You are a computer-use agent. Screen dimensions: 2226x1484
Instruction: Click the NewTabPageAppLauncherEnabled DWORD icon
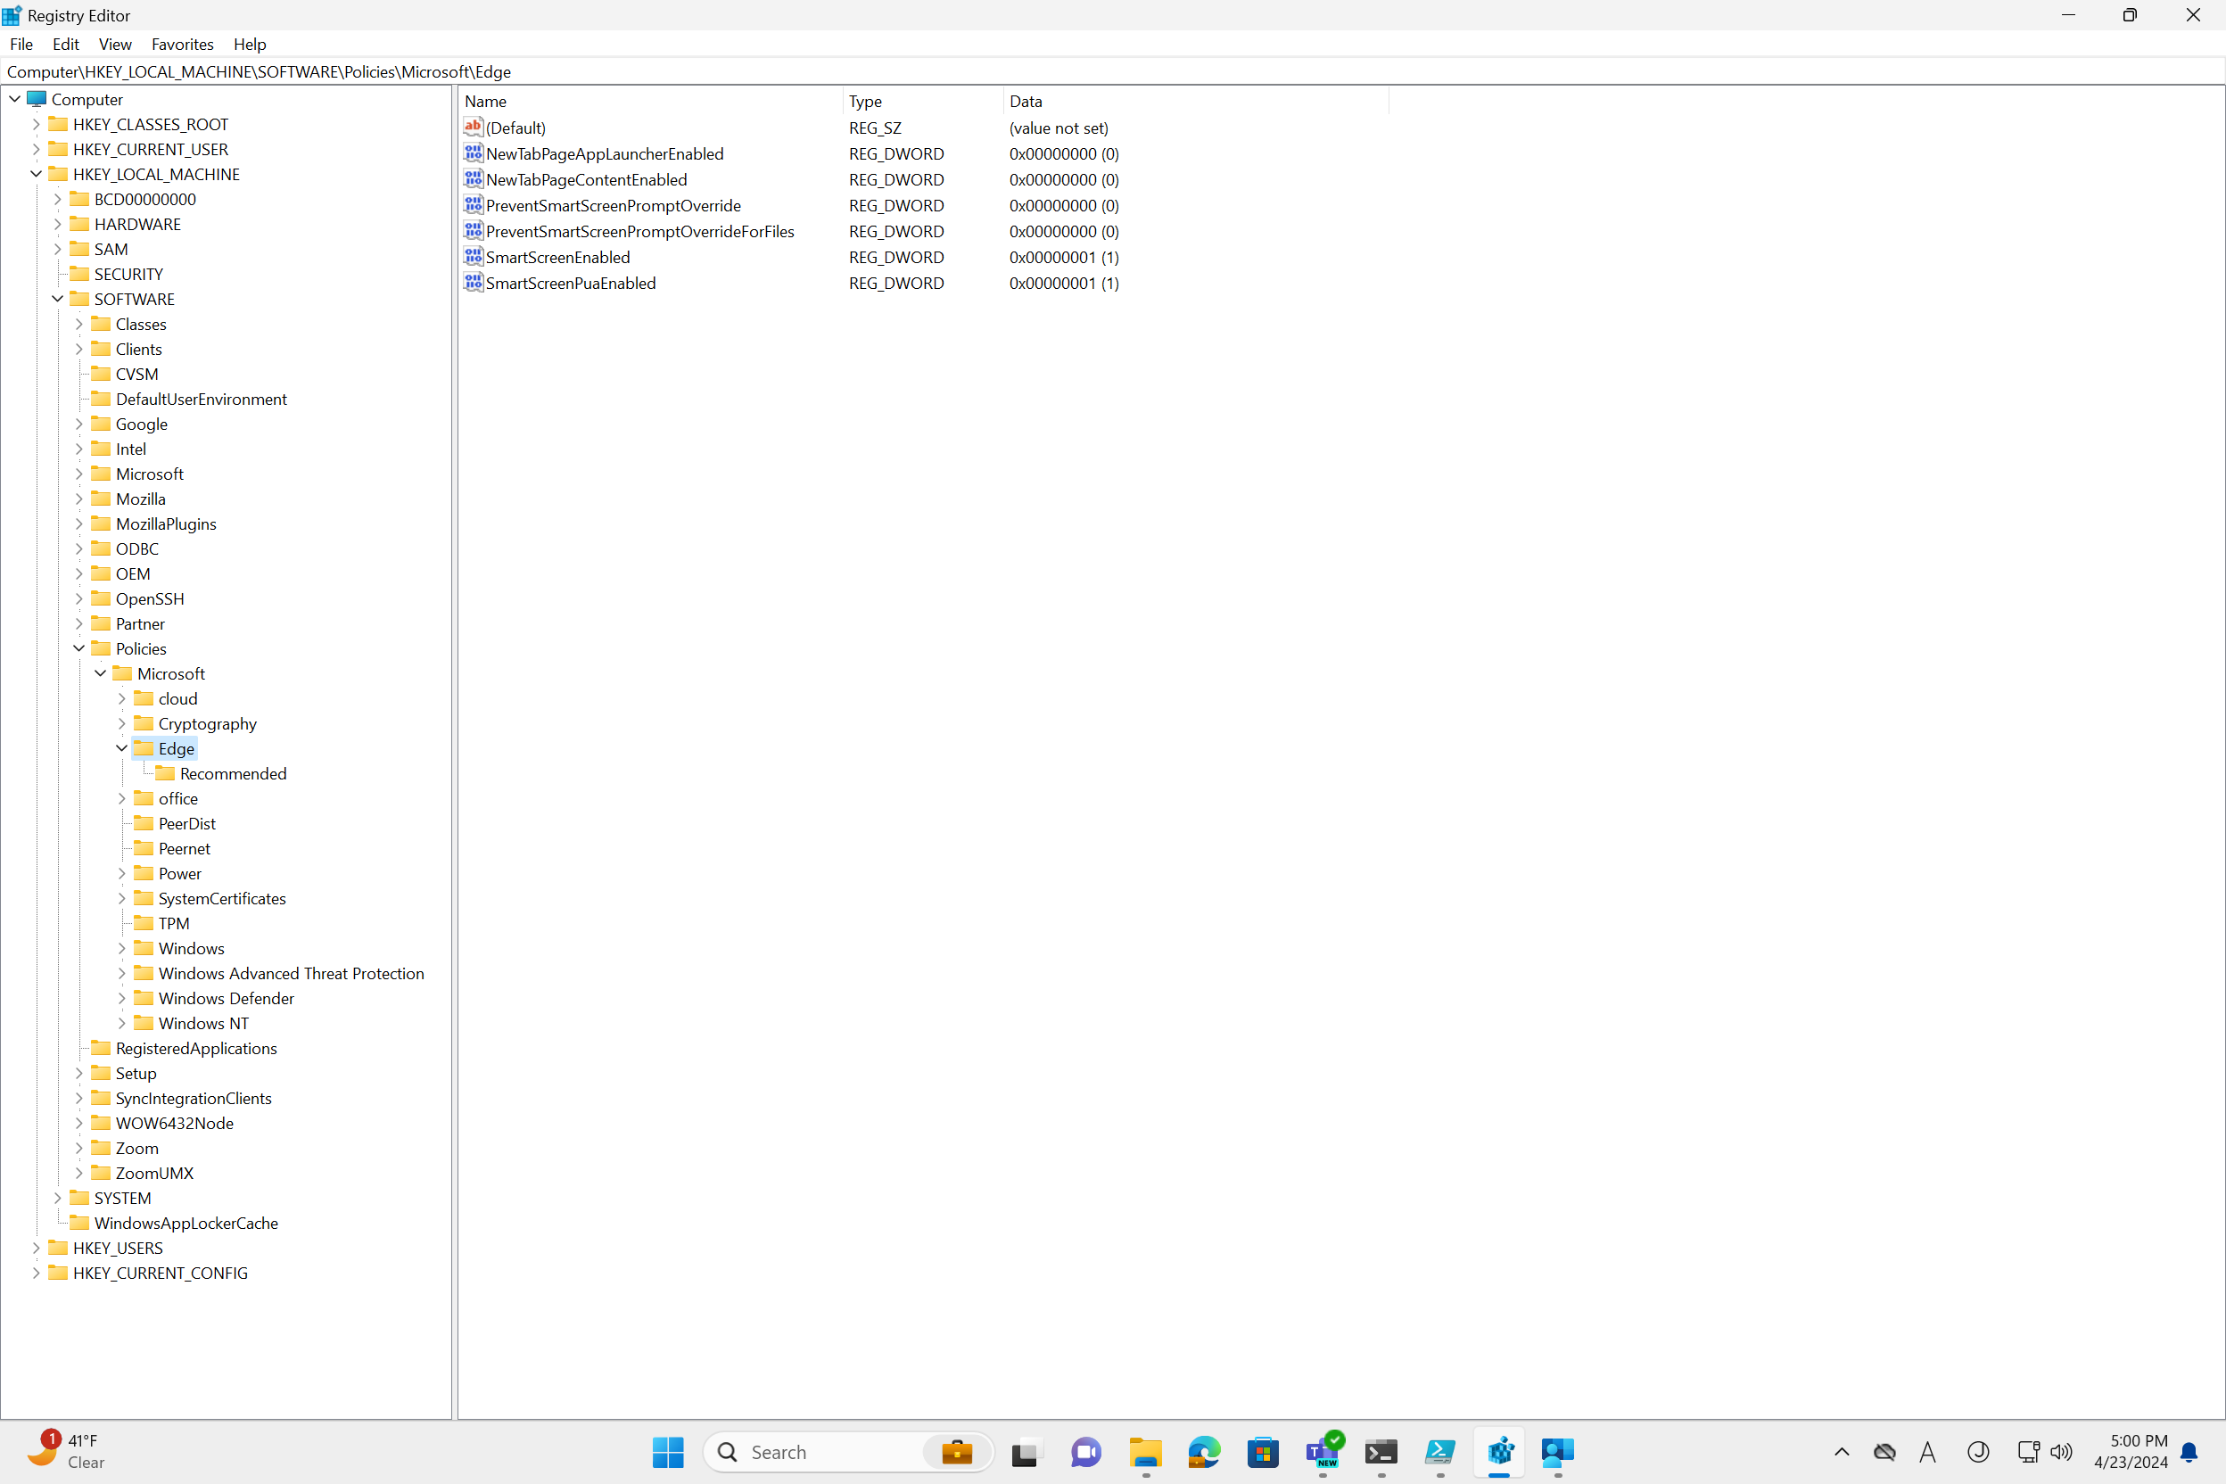click(474, 153)
